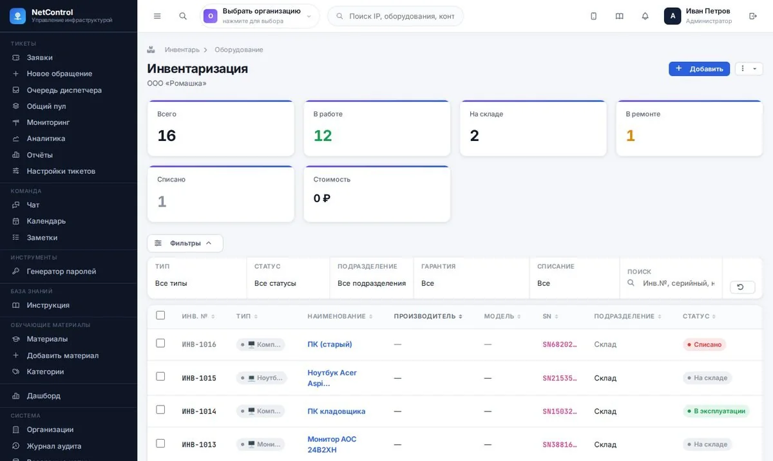The width and height of the screenshot is (773, 461).
Task: Open the Выбрать организацию selector
Action: 260,16
